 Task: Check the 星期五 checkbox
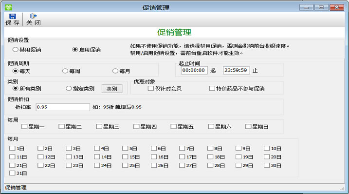click(173, 126)
